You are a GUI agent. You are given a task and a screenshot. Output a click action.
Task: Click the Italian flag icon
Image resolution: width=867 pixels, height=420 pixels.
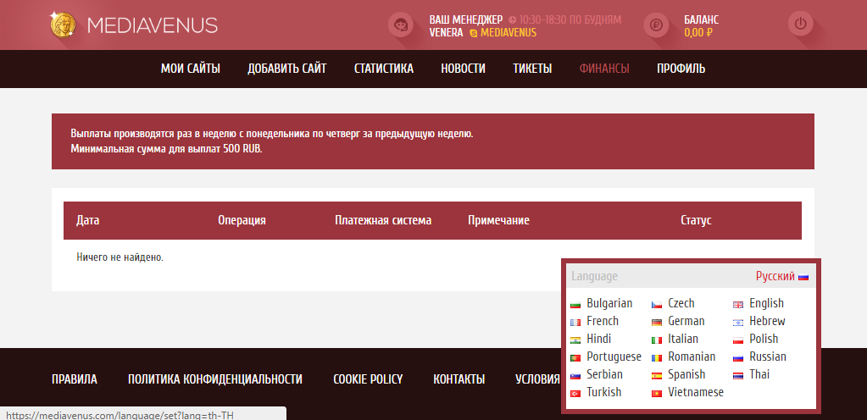click(657, 340)
